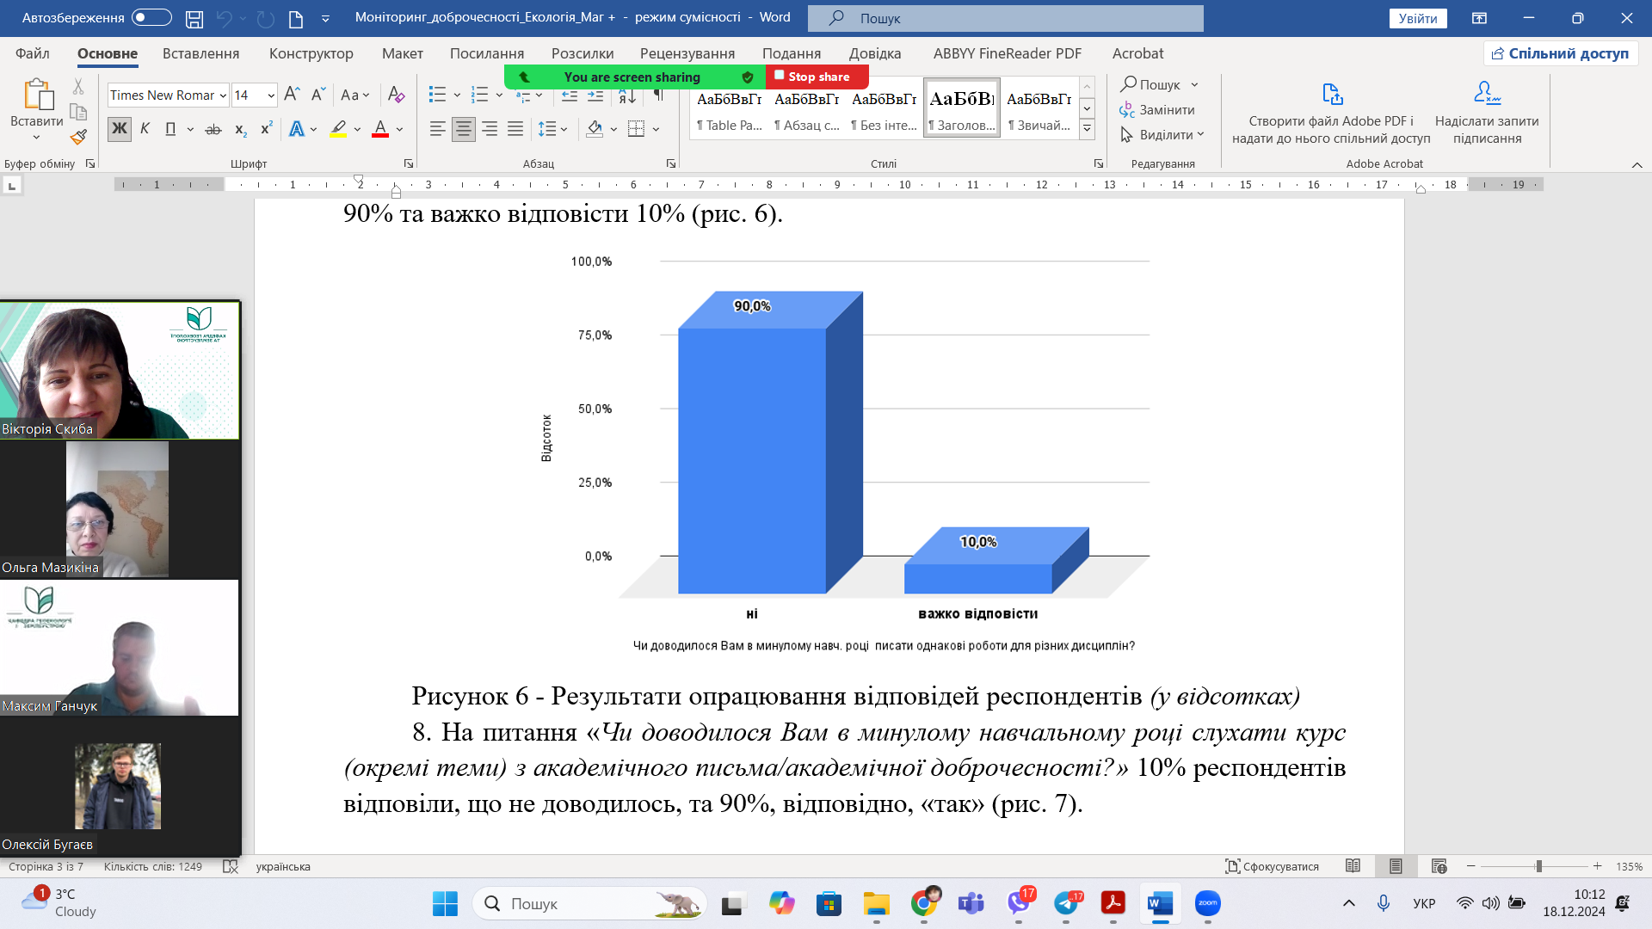
Task: Click the Format Painter brush icon
Action: click(78, 137)
